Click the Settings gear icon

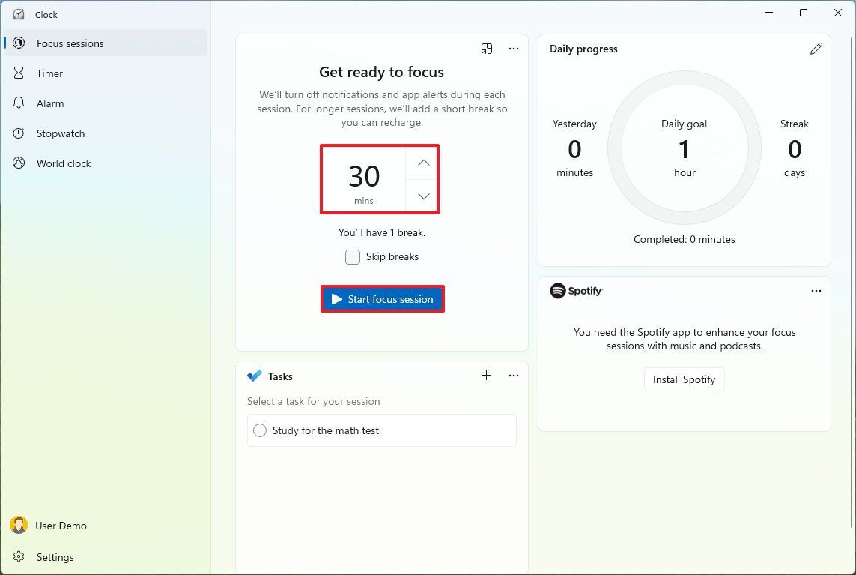19,557
